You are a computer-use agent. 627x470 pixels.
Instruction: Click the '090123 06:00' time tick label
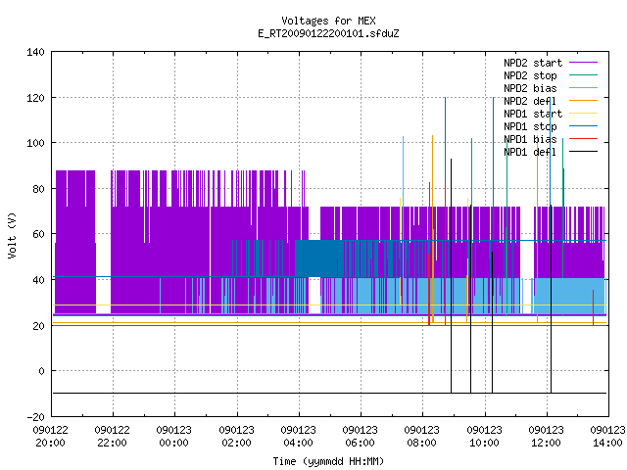pos(360,437)
